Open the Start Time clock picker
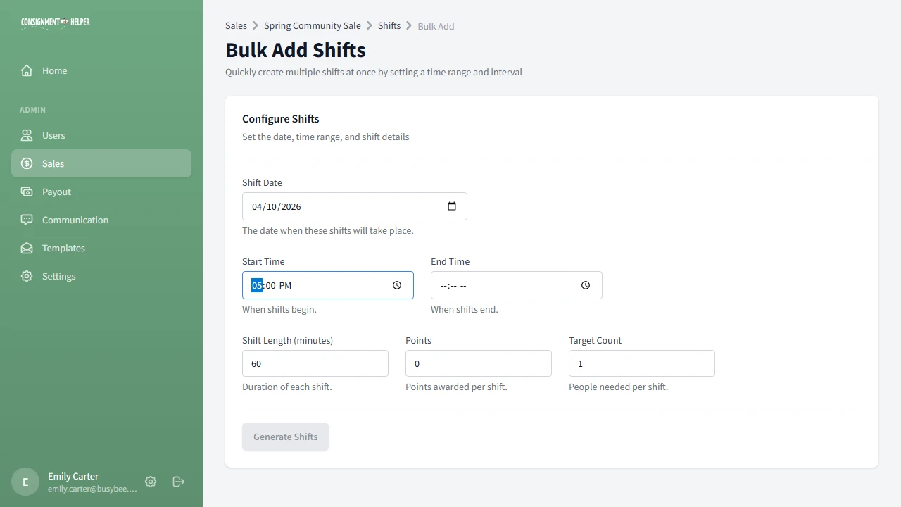Screen dimensions: 901x507 396,285
